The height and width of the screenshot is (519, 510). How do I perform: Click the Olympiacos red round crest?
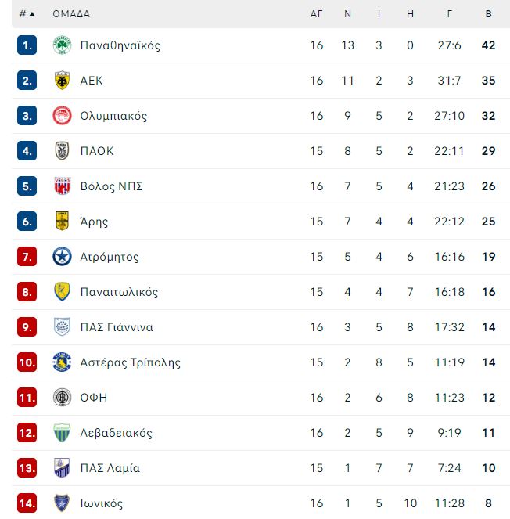pos(62,116)
